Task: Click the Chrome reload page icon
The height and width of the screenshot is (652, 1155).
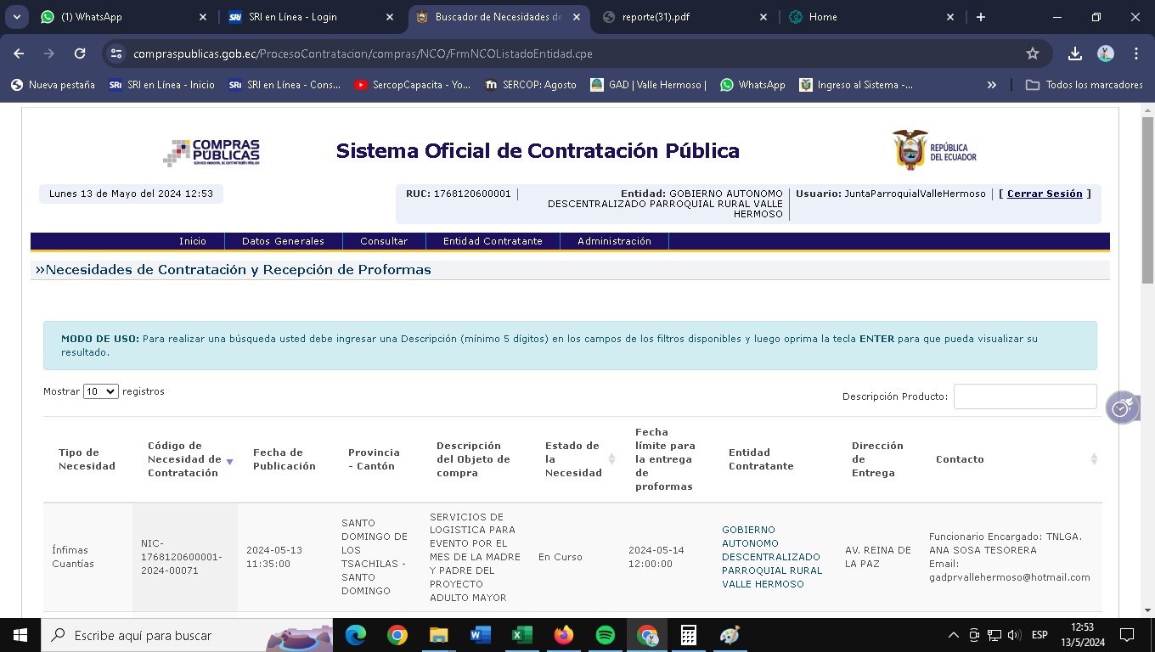Action: (x=80, y=53)
